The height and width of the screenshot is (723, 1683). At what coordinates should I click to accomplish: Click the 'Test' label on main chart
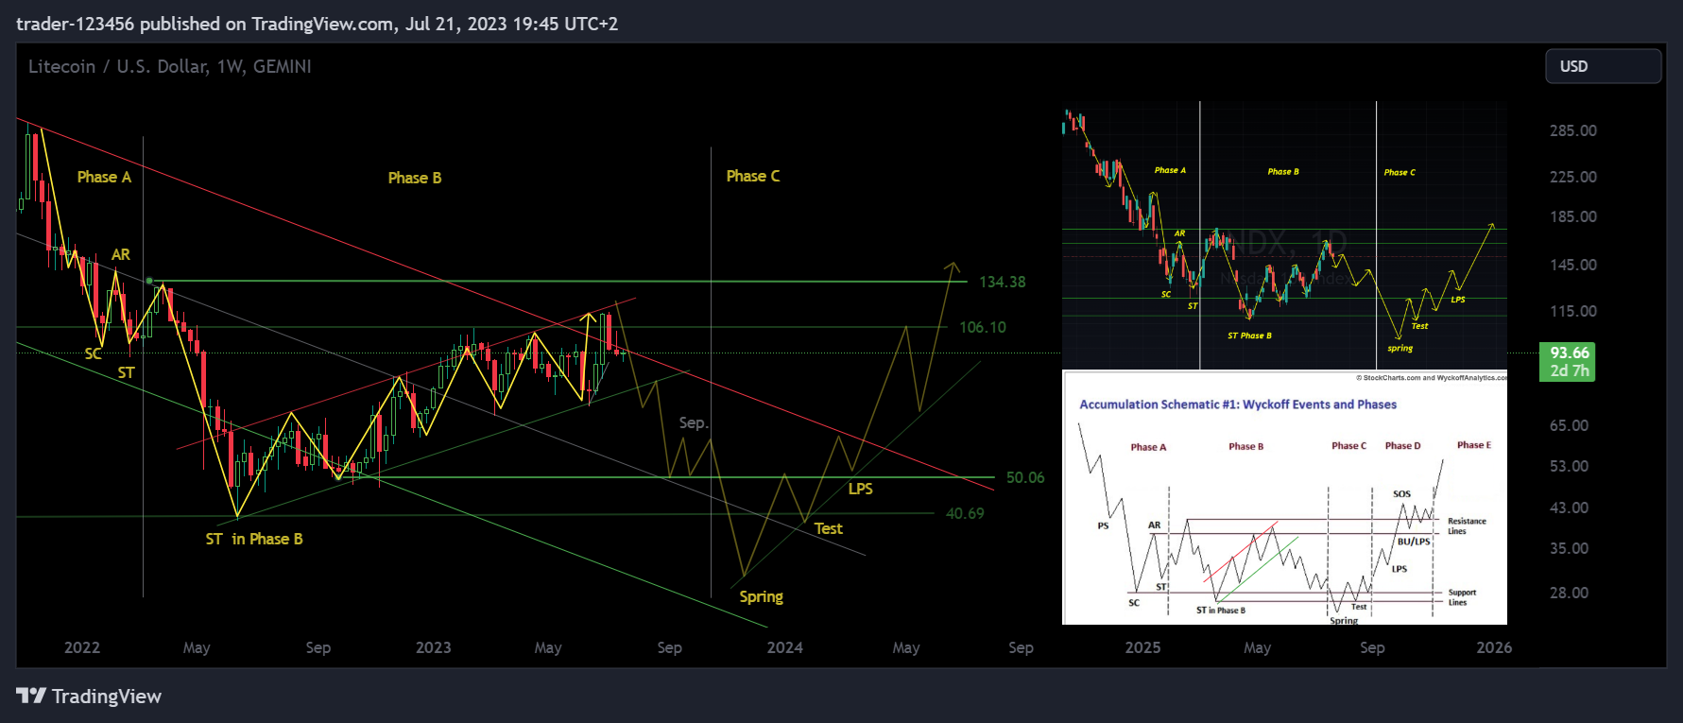[829, 528]
